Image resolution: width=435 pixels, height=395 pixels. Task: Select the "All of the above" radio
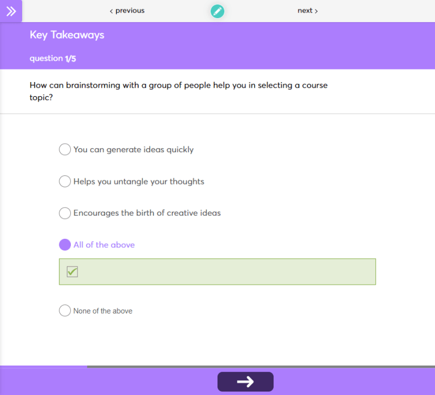[65, 244]
